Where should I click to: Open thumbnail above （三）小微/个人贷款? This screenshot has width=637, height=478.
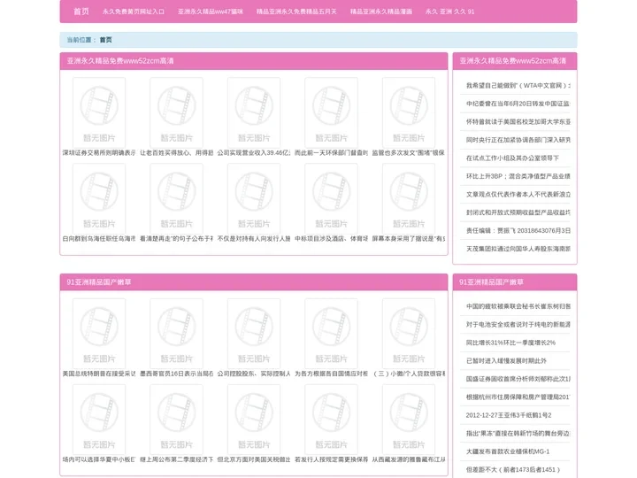(x=409, y=334)
